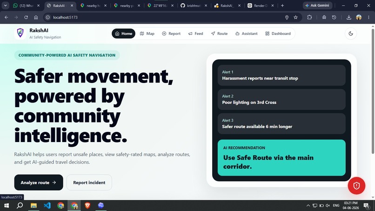Bookmark this page with star icon
This screenshot has width=375, height=211.
pos(296,17)
